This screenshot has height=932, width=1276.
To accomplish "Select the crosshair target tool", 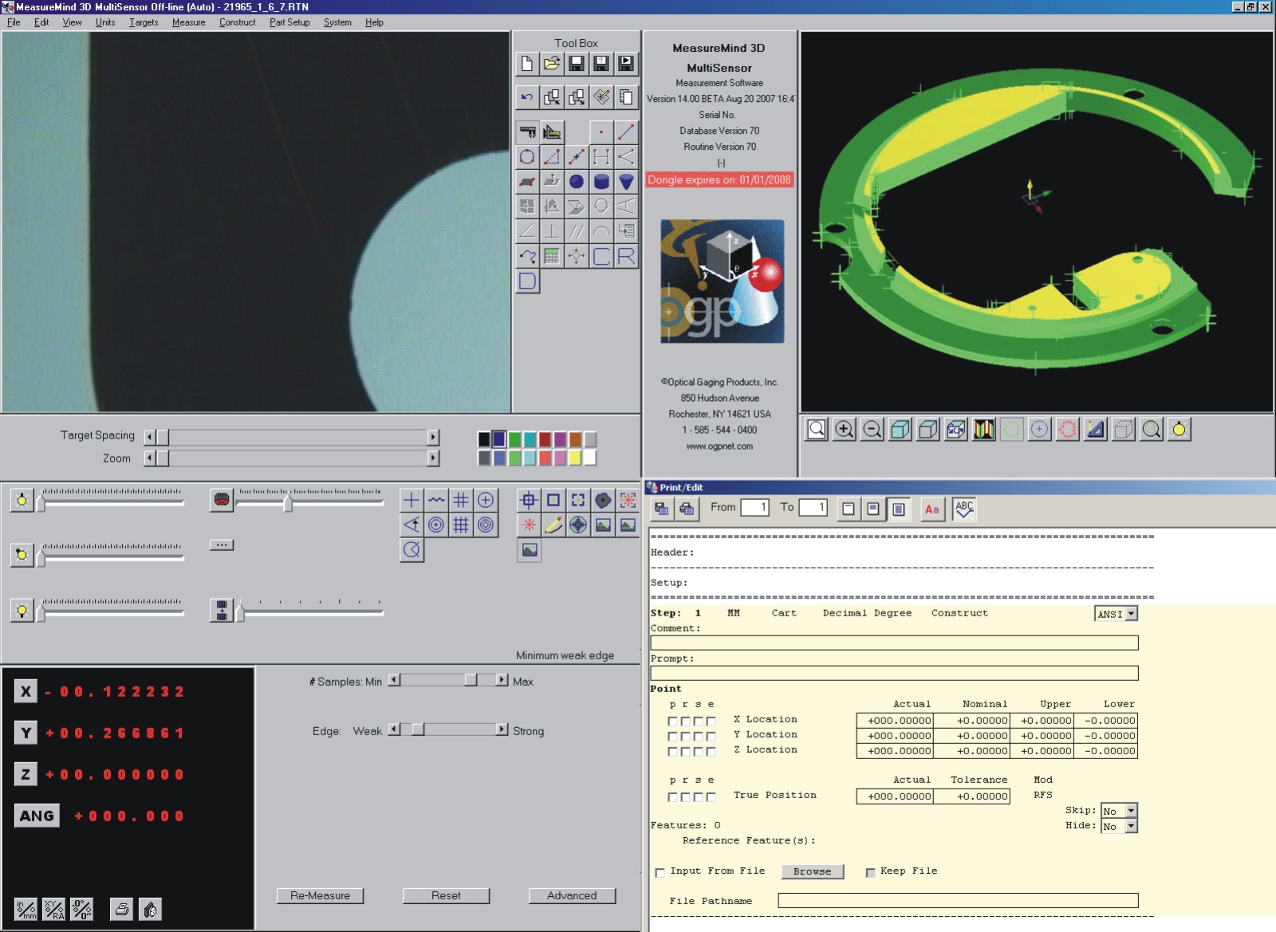I will pos(412,501).
